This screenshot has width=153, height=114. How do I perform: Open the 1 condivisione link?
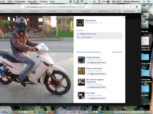(86, 37)
